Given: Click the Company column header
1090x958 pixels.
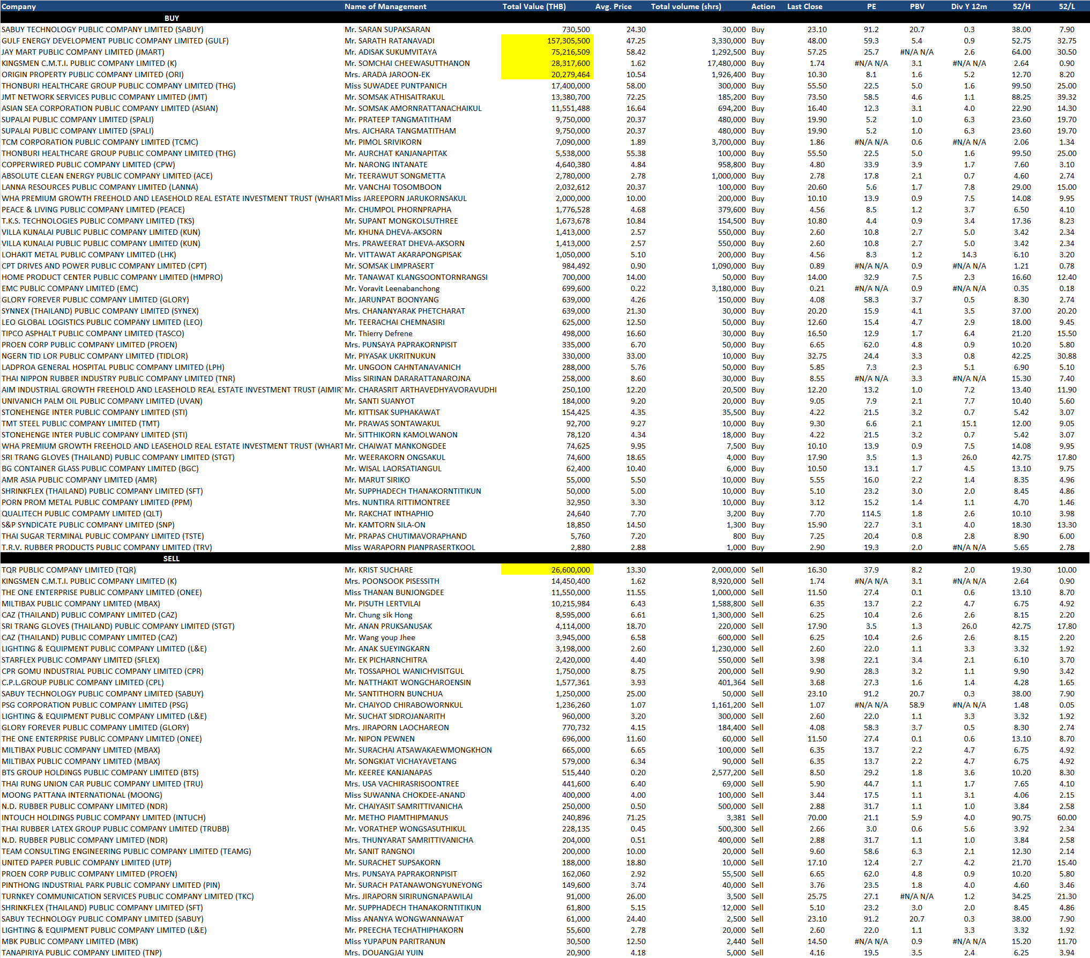Looking at the screenshot, I should pos(19,6).
